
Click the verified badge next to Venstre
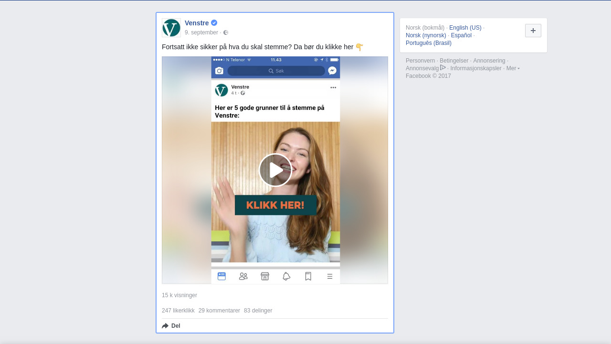214,23
